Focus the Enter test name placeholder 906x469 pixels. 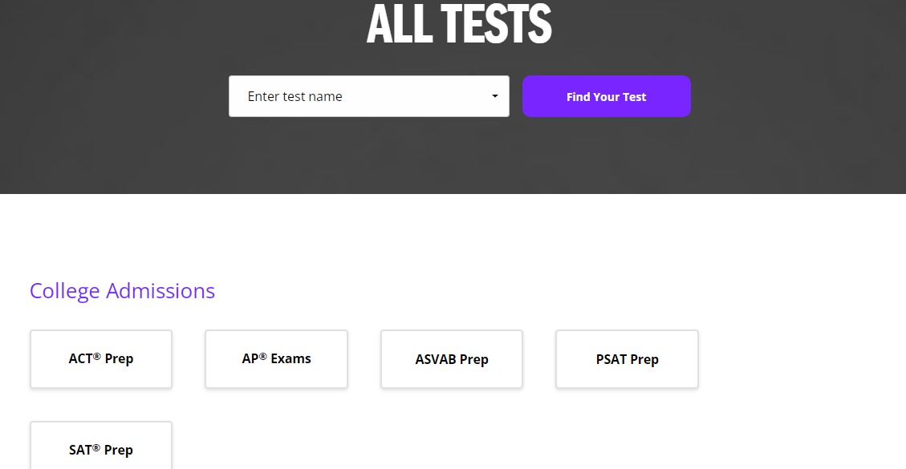pyautogui.click(x=295, y=96)
